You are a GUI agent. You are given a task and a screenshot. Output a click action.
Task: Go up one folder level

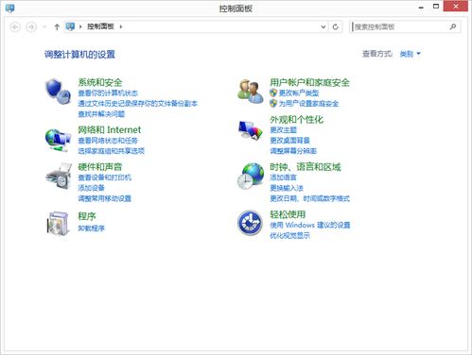57,27
